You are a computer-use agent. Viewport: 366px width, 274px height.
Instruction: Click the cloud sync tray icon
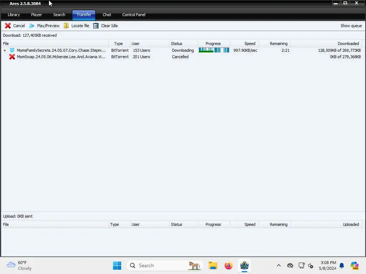coord(290,265)
